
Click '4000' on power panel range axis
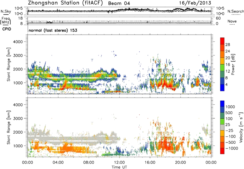pos(18,42)
